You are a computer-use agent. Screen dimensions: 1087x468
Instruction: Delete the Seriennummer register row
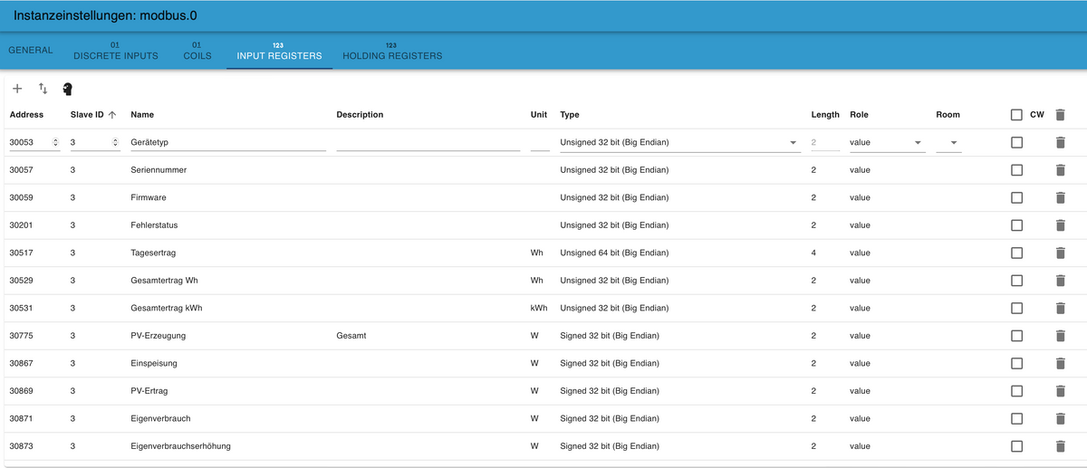click(1060, 170)
